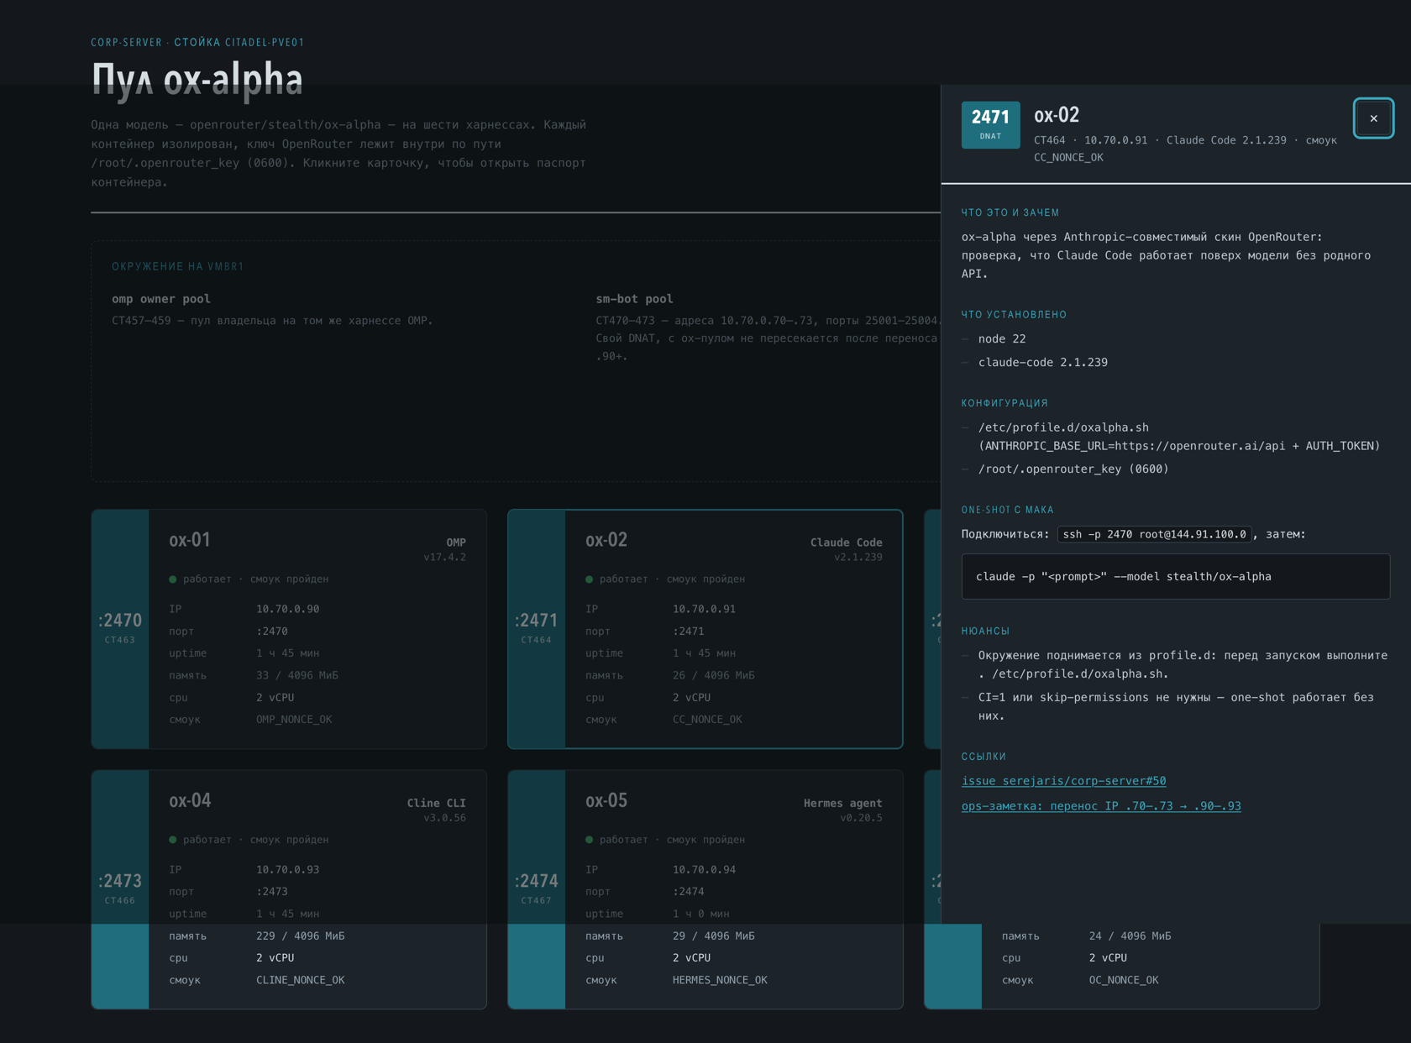
Task: Click ox-05 uptime 1 ч 0 мин
Action: coord(700,914)
